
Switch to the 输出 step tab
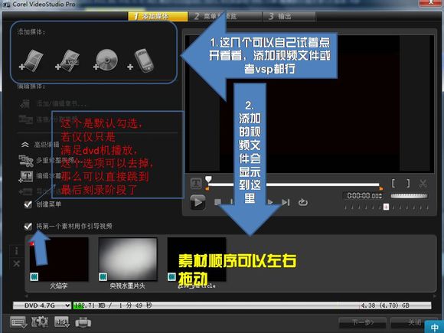pyautogui.click(x=289, y=16)
